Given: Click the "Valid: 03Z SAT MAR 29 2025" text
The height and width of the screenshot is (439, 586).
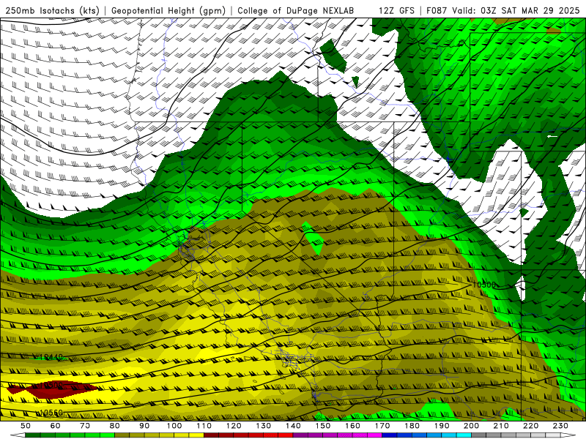Looking at the screenshot, I should click(516, 11).
